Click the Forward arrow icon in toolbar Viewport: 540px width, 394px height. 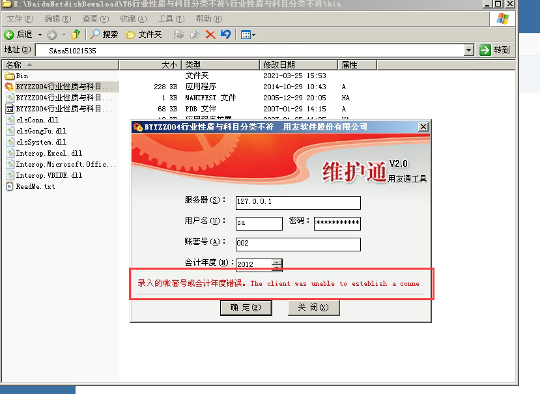[x=51, y=35]
